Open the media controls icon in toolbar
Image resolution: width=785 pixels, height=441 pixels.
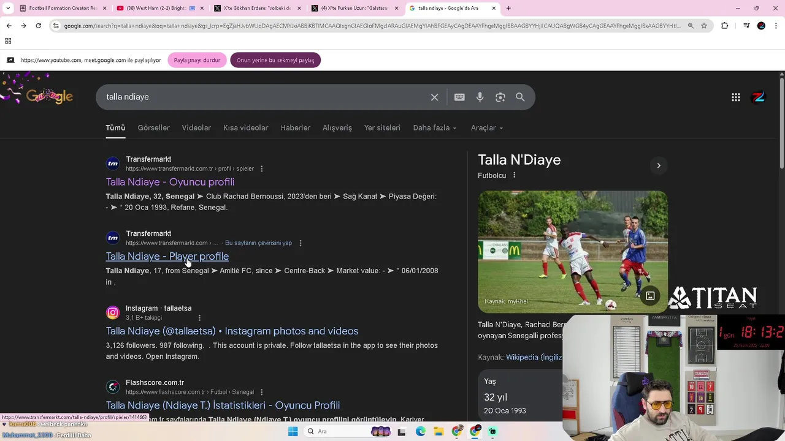click(x=746, y=26)
